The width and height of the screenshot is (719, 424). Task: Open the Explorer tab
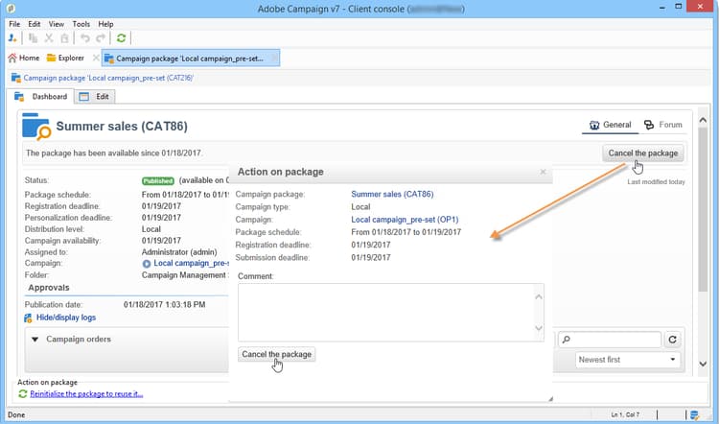click(x=65, y=58)
